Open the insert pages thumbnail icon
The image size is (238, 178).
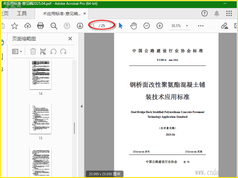[43, 51]
